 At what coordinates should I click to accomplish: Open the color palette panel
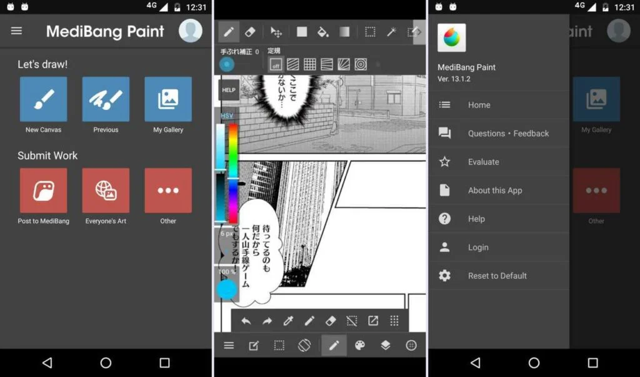coord(359,345)
